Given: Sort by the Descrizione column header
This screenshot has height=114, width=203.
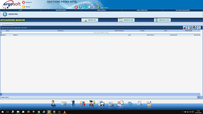Looking at the screenshot, I should pyautogui.click(x=60, y=31).
